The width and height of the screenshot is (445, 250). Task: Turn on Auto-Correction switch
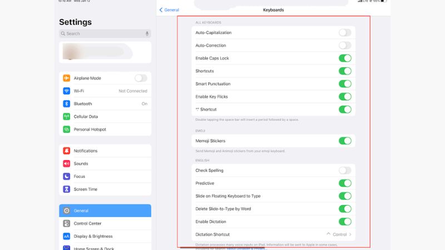[345, 46]
